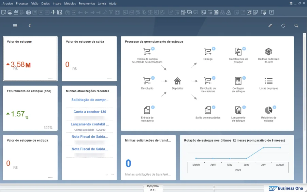This screenshot has height=192, width=307.
Task: Open the Arquivo menu
Action: (8, 3)
